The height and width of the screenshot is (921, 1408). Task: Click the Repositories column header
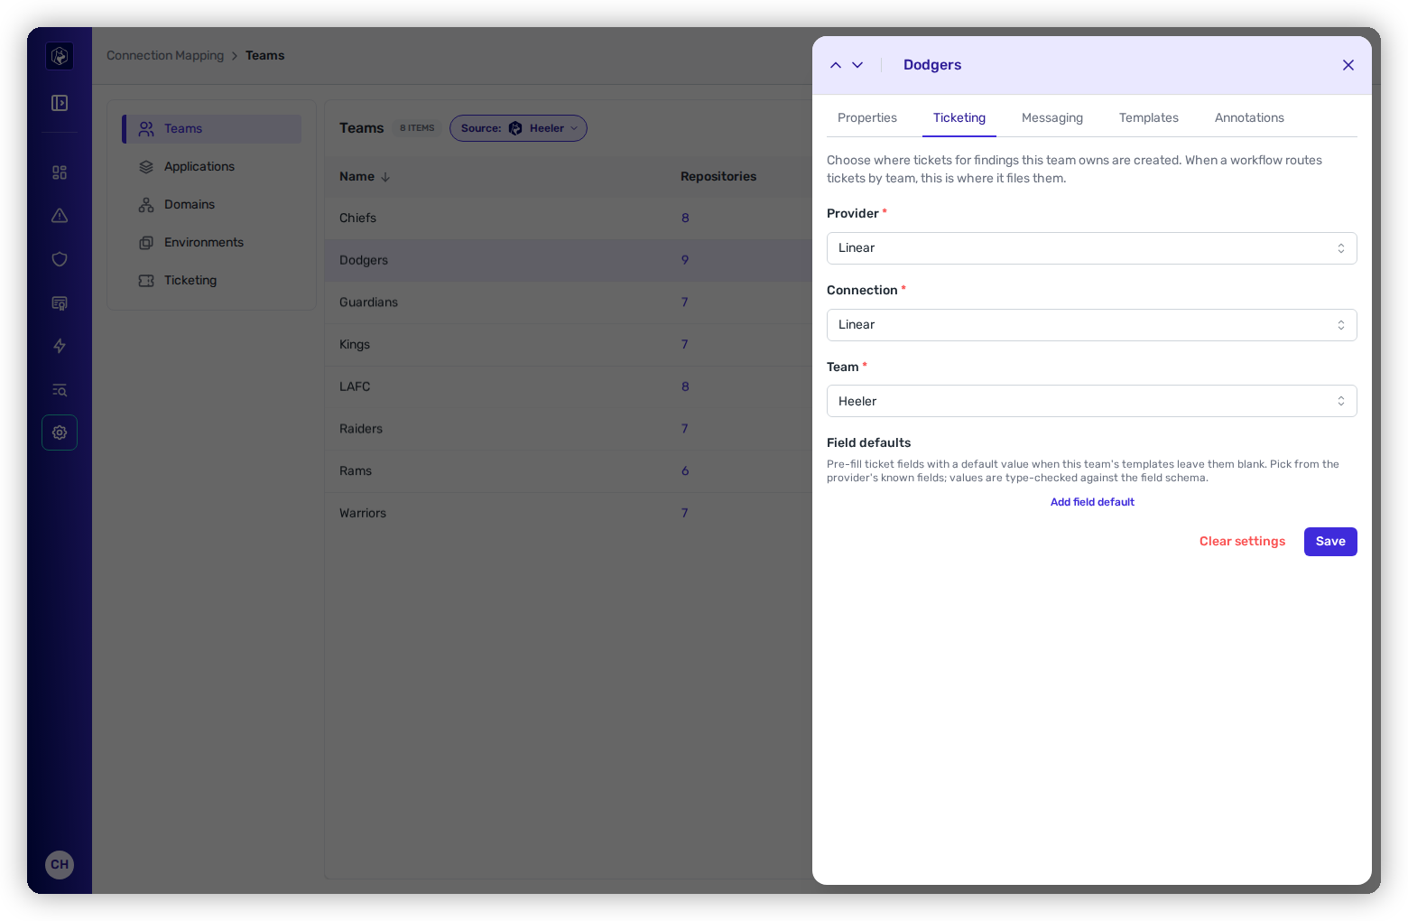pos(718,177)
